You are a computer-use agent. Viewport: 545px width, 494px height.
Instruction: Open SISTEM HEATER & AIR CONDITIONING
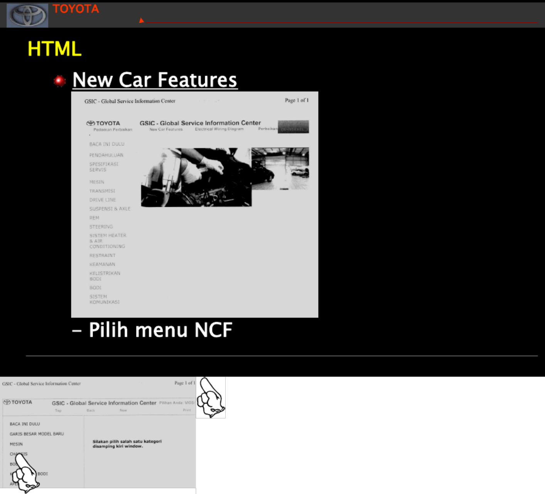108,241
